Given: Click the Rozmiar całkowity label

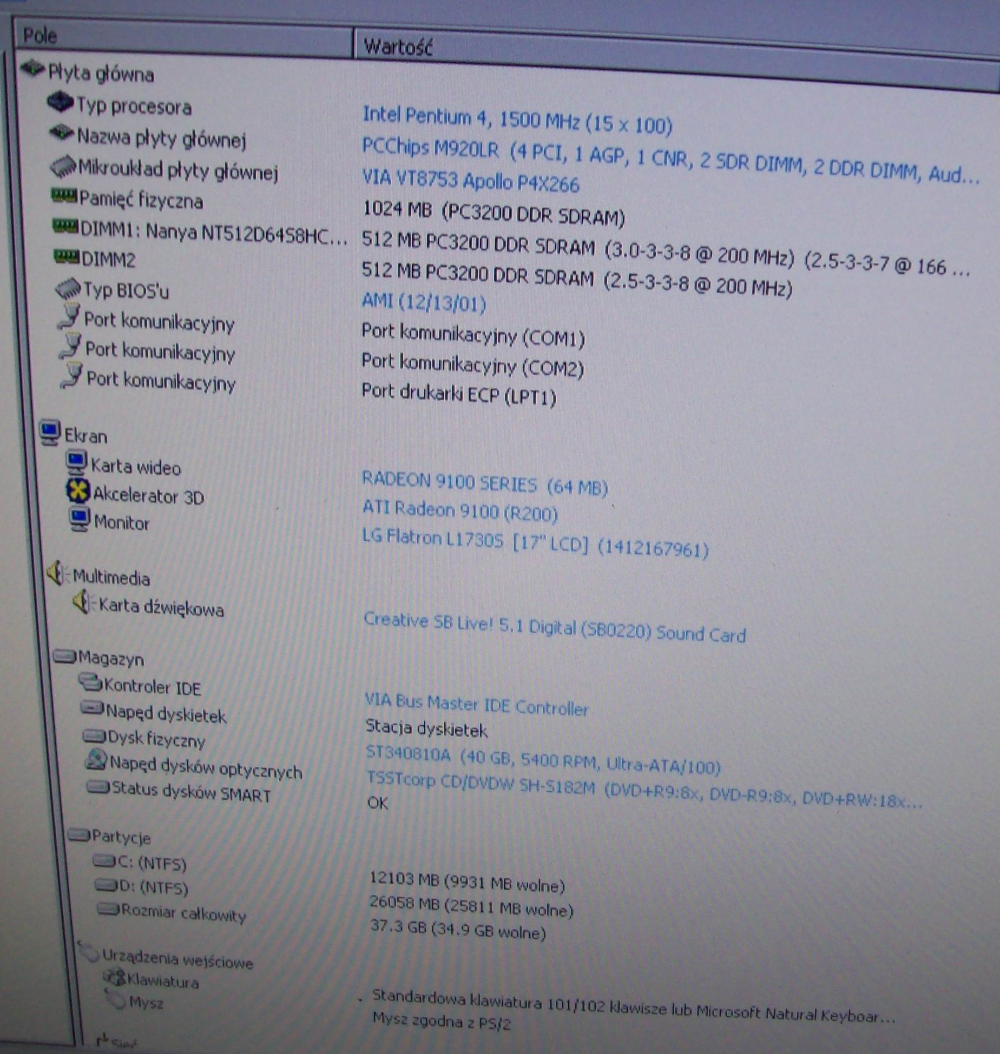Looking at the screenshot, I should (183, 913).
